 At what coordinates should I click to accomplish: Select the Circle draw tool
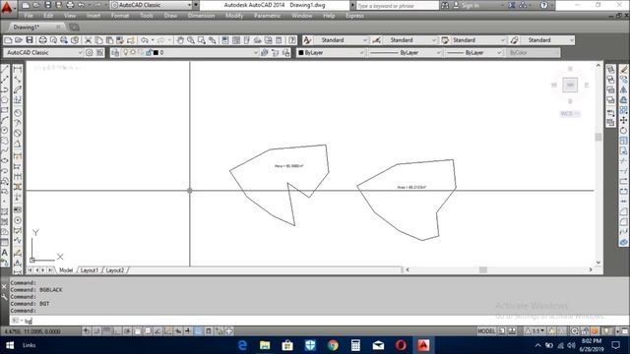5,130
